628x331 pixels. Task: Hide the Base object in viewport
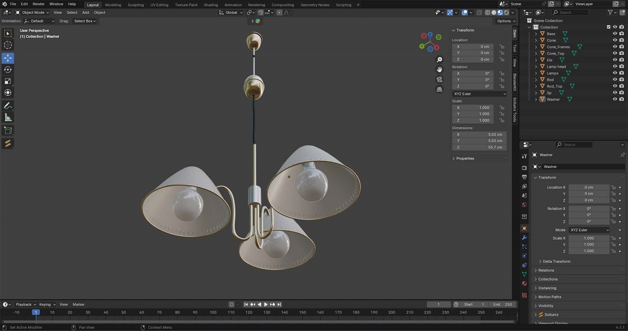(x=615, y=34)
